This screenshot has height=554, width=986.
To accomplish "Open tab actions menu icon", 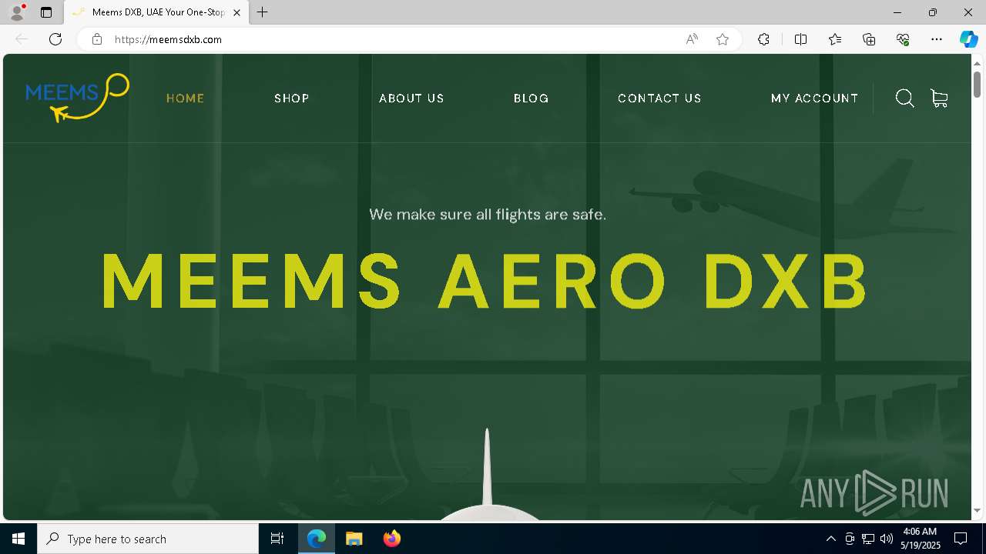I will click(x=46, y=12).
